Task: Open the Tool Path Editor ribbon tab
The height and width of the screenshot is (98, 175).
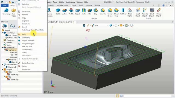Action: [x=62, y=5]
